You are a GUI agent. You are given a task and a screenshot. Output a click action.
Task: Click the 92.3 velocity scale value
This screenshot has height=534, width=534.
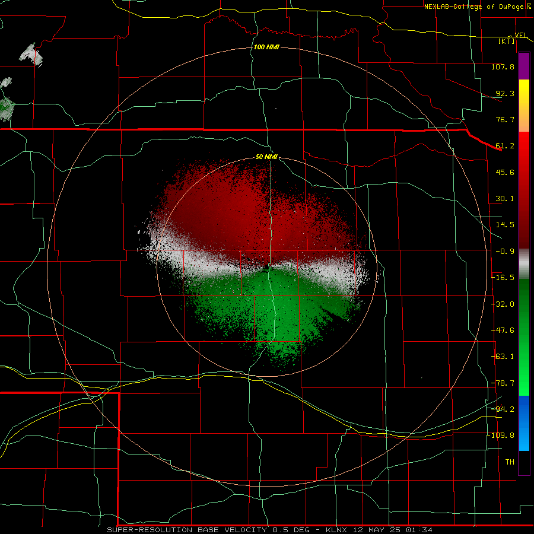click(505, 93)
